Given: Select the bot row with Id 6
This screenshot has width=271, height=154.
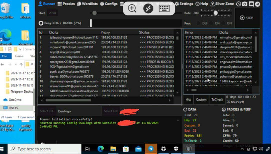Looking at the screenshot, I should coord(106,62).
